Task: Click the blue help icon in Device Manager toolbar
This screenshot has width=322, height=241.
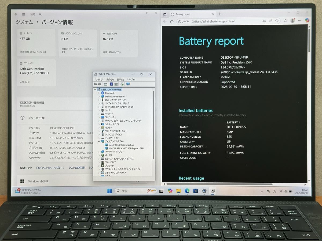Action: tap(111, 84)
